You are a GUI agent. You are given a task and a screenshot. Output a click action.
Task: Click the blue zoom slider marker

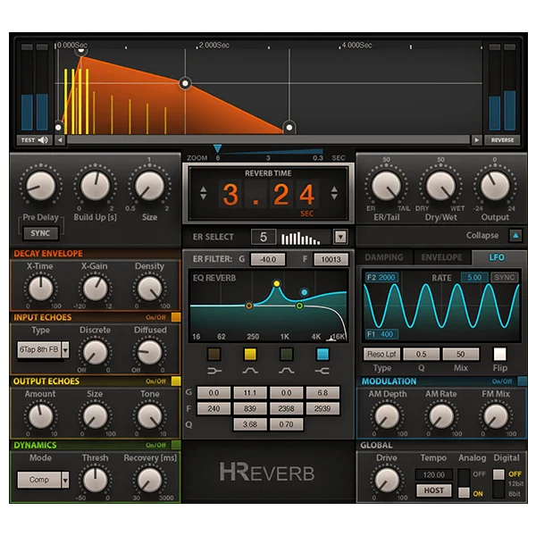(217, 148)
